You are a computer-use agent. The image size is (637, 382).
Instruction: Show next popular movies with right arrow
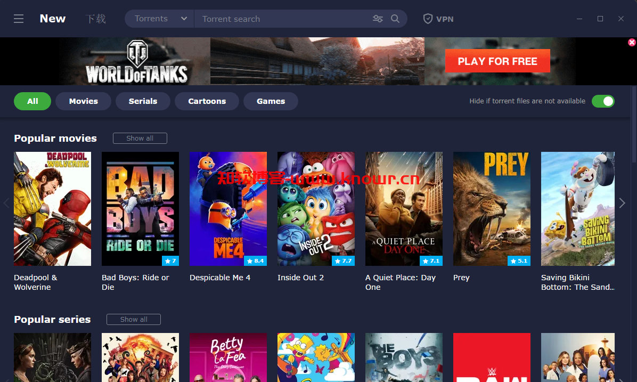(622, 203)
